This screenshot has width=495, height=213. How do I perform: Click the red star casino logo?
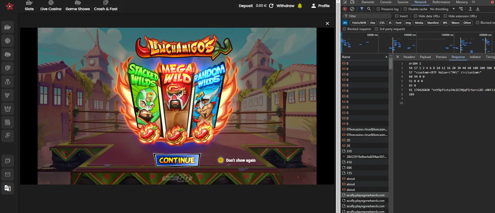[10, 6]
